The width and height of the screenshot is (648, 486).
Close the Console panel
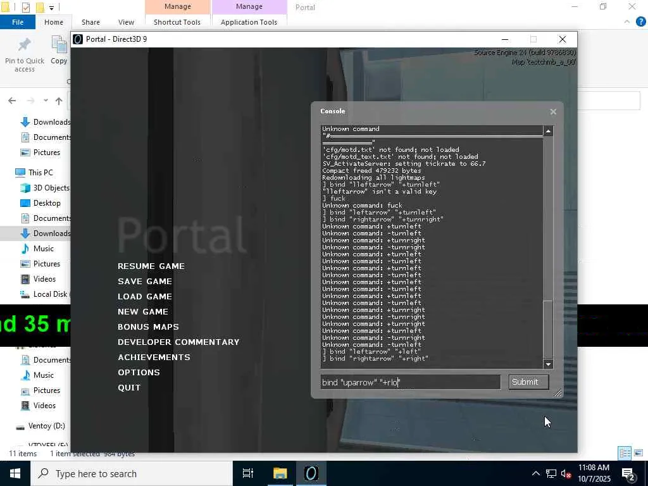553,111
